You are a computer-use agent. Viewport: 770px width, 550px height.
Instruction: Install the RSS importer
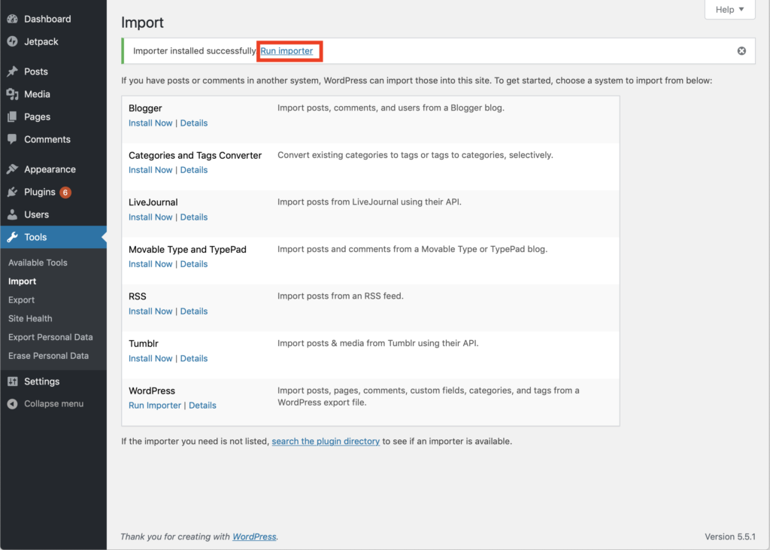click(x=150, y=311)
